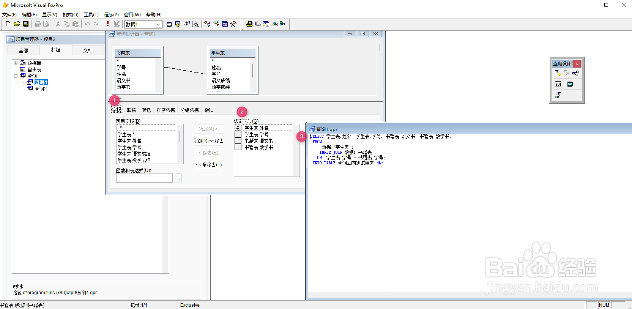Image resolution: width=632 pixels, height=309 pixels.
Task: Click the mover box beside 学生表.学号 in selected fields
Action: [238, 134]
